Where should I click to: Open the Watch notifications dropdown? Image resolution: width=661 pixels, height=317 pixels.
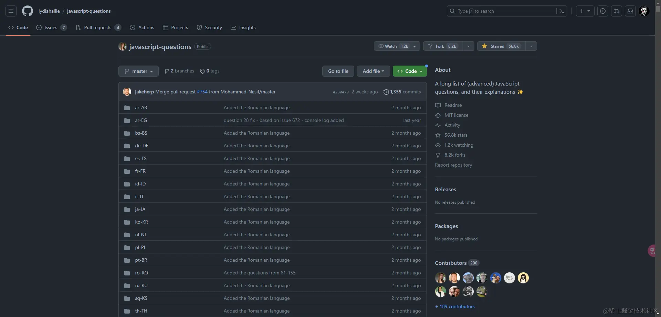tap(397, 46)
